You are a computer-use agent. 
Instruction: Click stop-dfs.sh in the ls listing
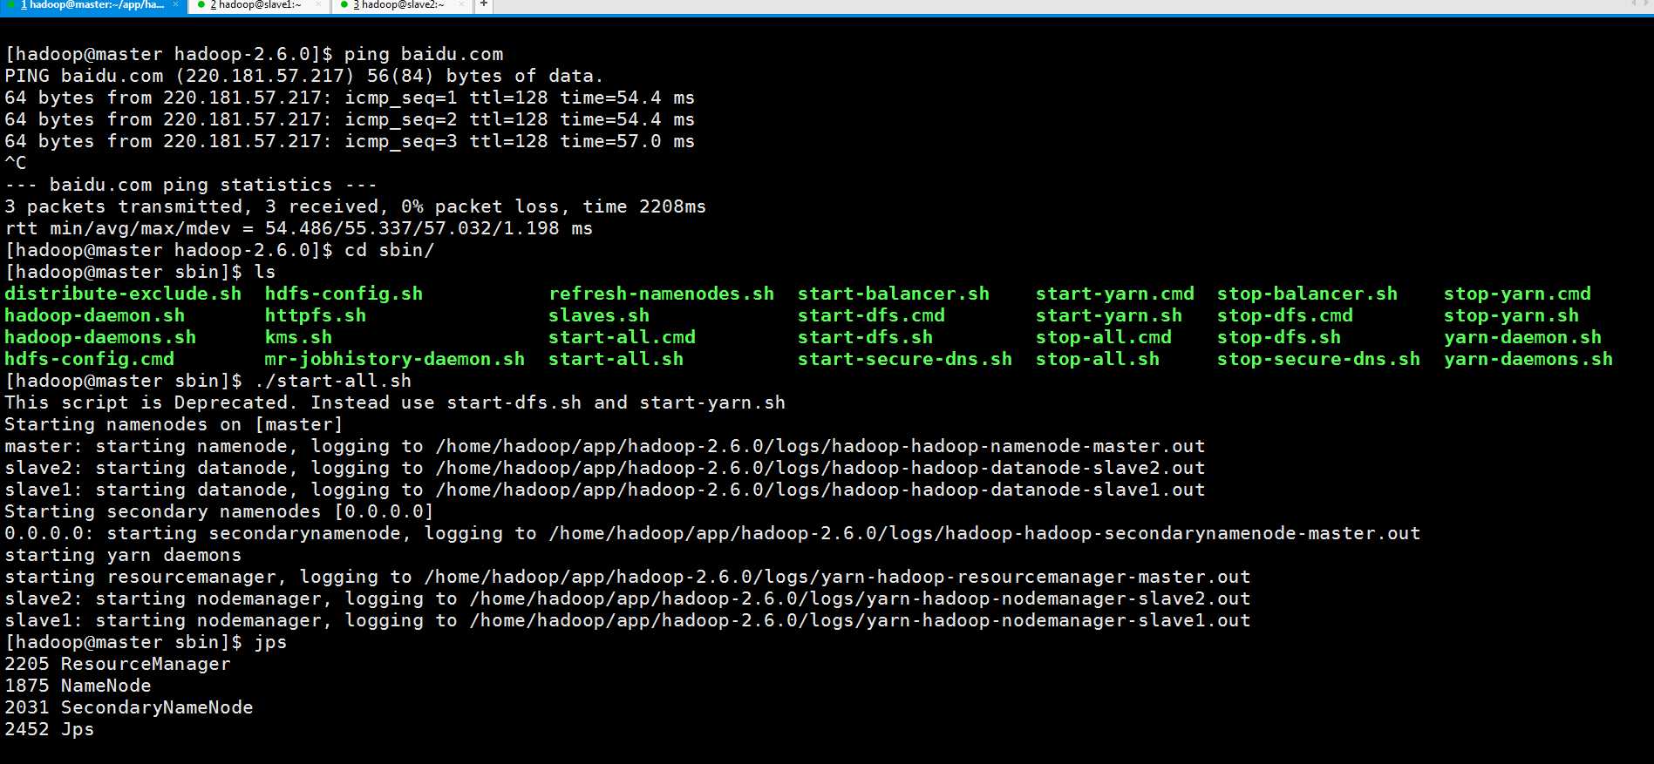click(x=1279, y=337)
